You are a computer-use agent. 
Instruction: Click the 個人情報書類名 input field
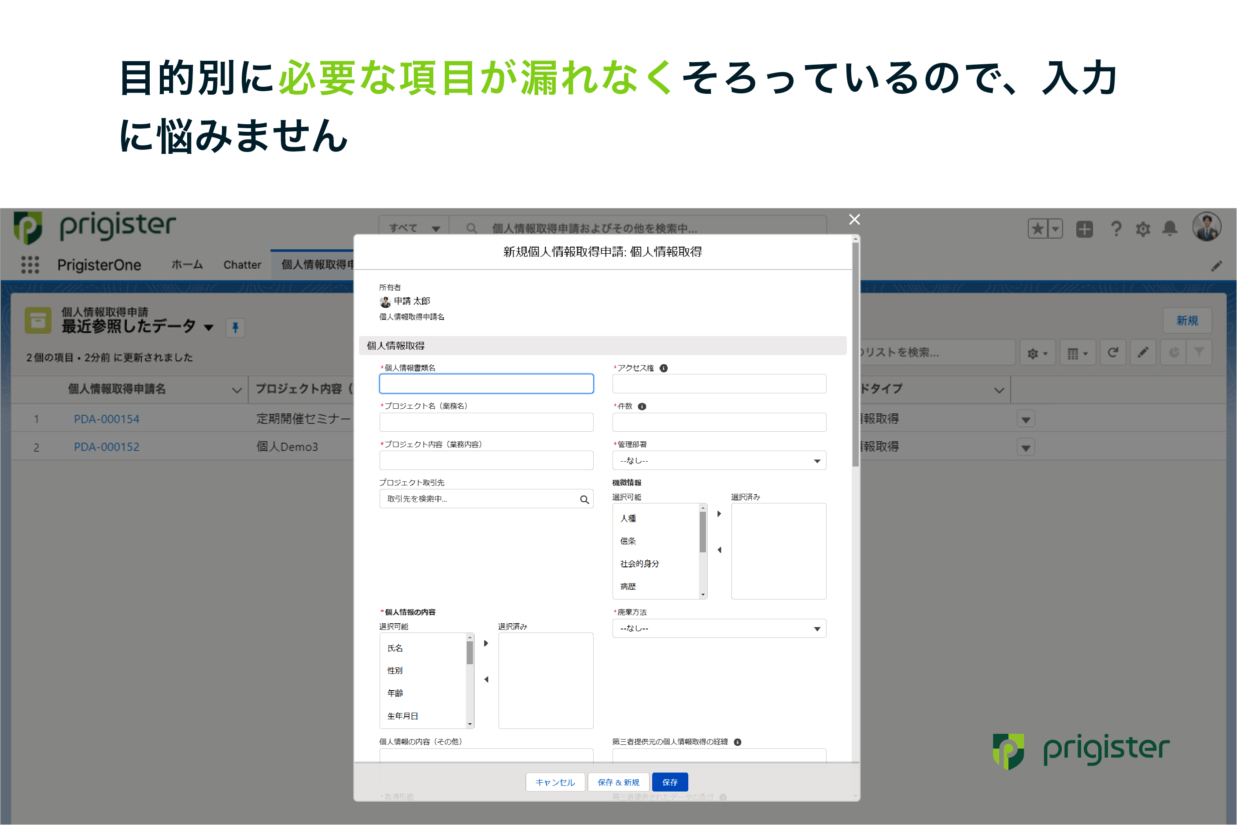[x=487, y=384]
